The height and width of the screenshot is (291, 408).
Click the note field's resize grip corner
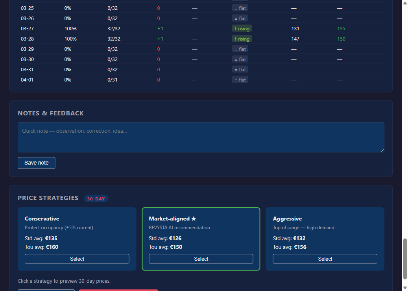[x=382, y=150]
